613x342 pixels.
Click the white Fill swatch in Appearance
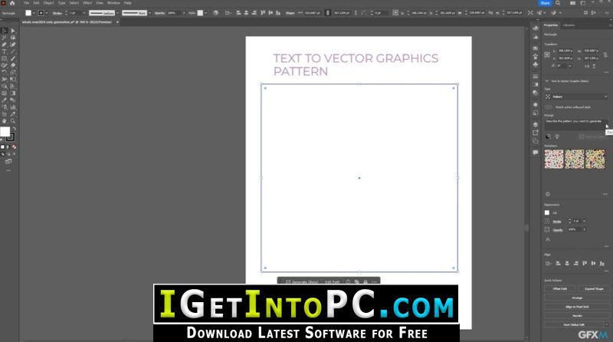(547, 212)
